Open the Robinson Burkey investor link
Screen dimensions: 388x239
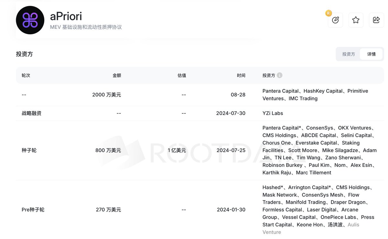(283, 165)
